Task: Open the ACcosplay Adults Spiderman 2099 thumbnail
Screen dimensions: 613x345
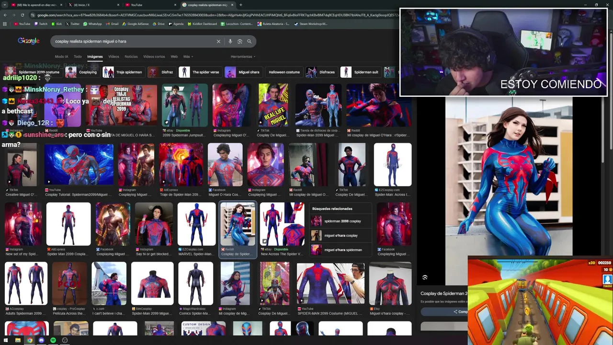Action: (26, 284)
